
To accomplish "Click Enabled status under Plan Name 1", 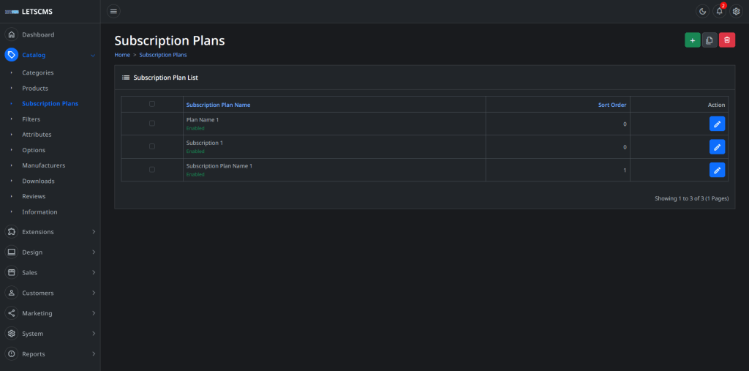I will pos(195,128).
